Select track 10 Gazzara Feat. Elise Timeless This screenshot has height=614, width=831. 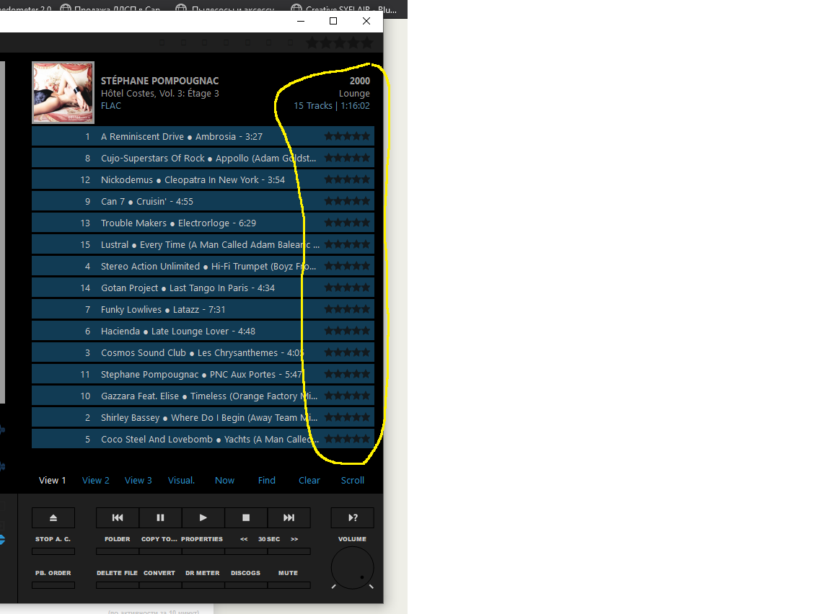click(x=203, y=396)
